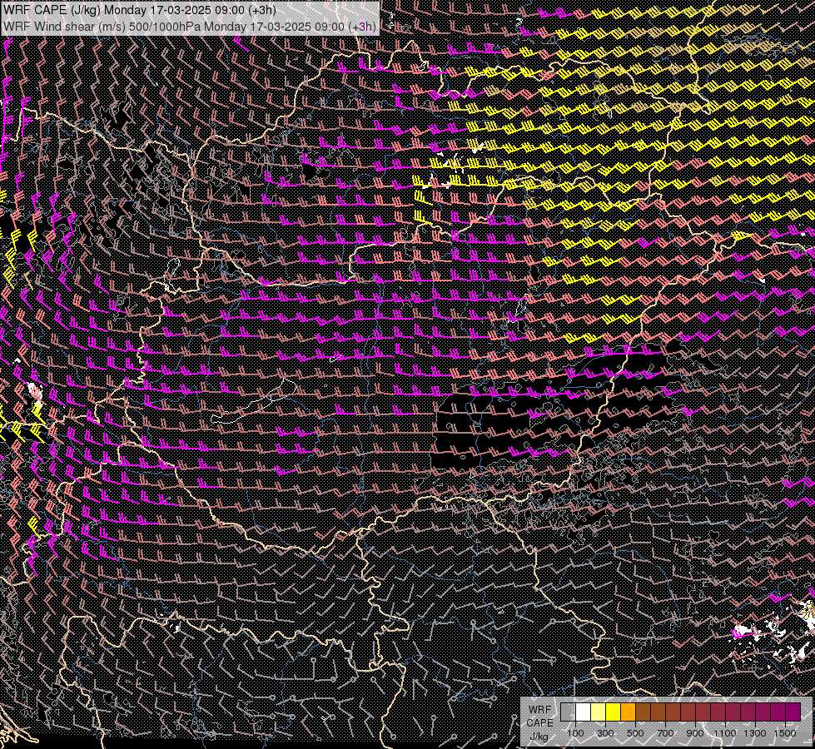Select the pale yellow legend swatch
Image resolution: width=815 pixels, height=749 pixels.
click(x=599, y=712)
